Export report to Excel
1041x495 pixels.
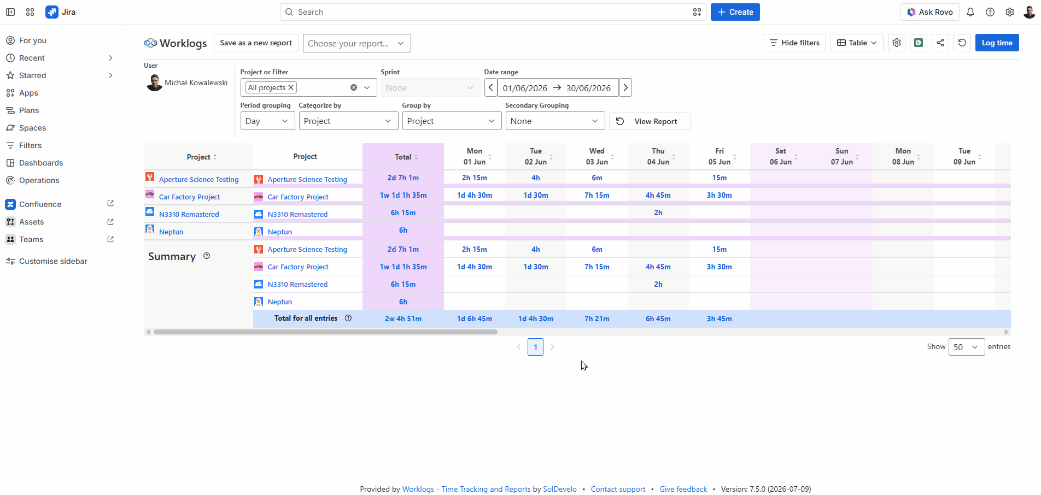coord(919,43)
